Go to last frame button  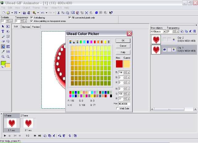click(x=40, y=136)
